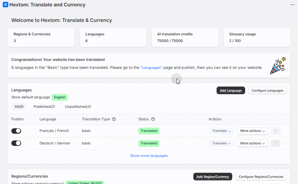Viewport: 298px width, 184px height.
Task: Open the AI translation credits card
Action: [185, 37]
